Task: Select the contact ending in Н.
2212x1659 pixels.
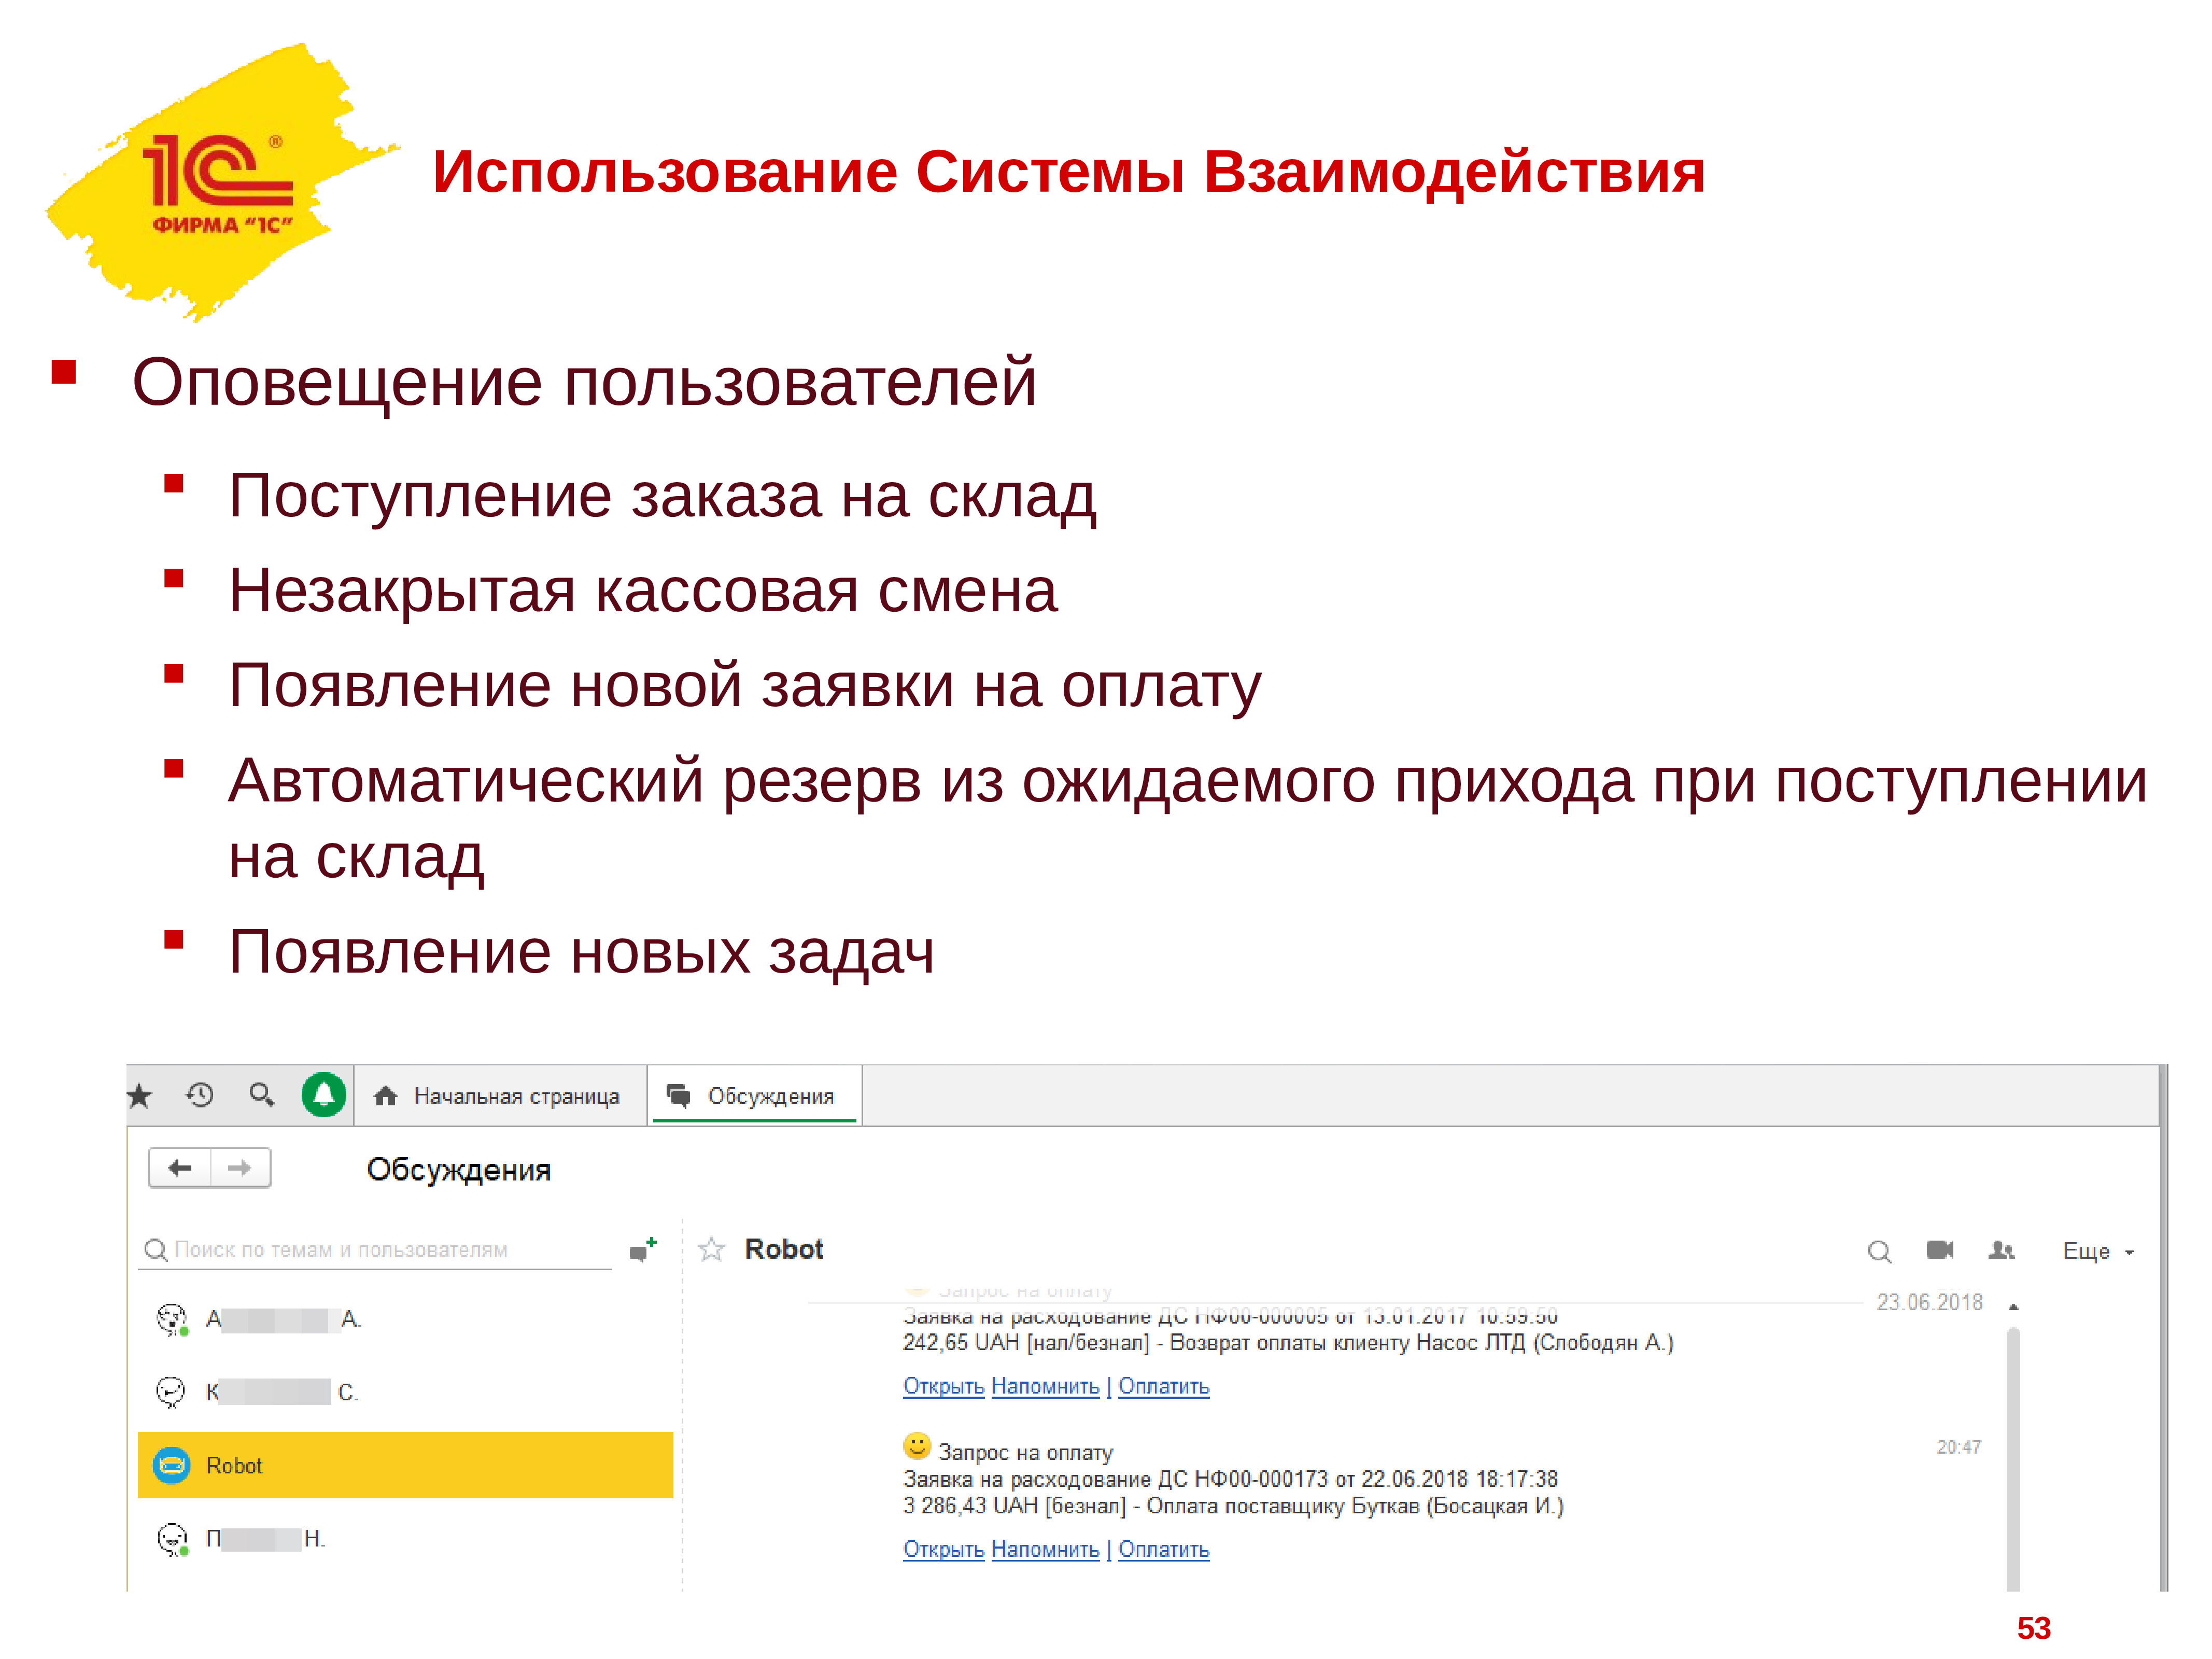Action: [405, 1539]
